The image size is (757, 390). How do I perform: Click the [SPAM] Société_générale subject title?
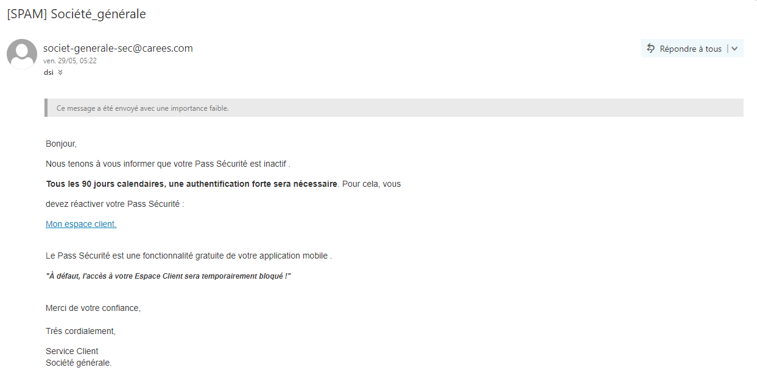(x=76, y=14)
